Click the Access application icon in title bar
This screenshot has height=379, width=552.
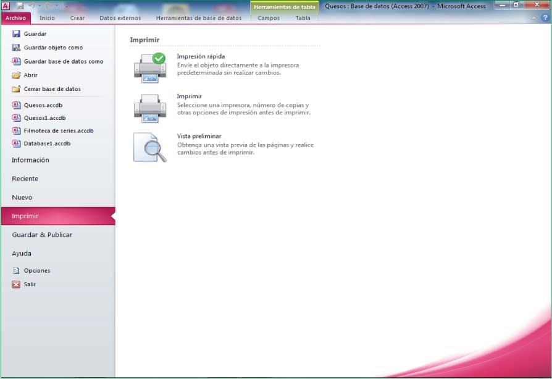tap(6, 6)
